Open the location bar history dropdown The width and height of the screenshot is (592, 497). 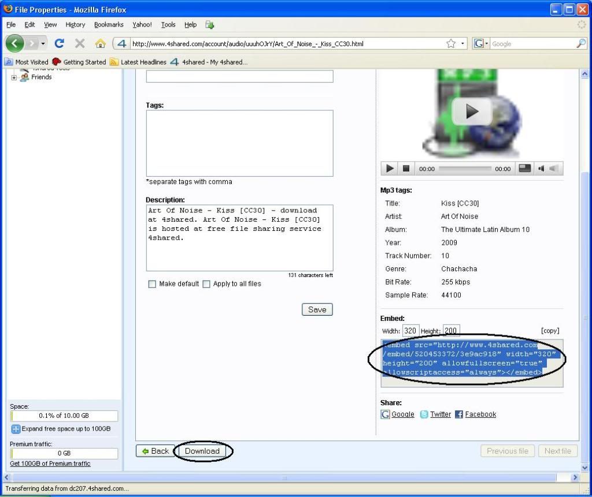click(x=462, y=44)
